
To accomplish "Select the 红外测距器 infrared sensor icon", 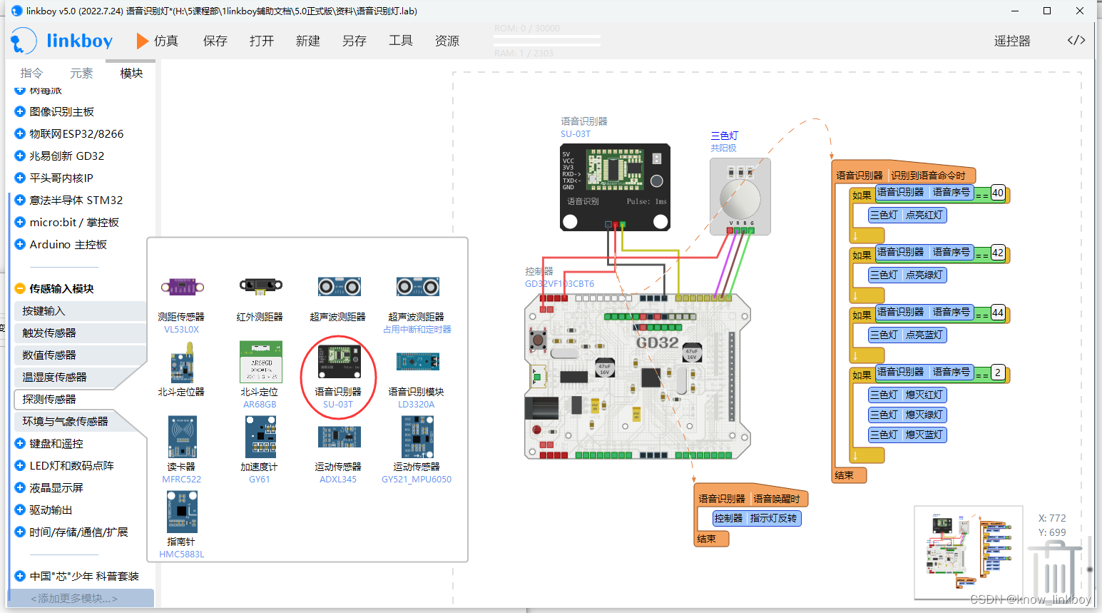I will tap(261, 286).
